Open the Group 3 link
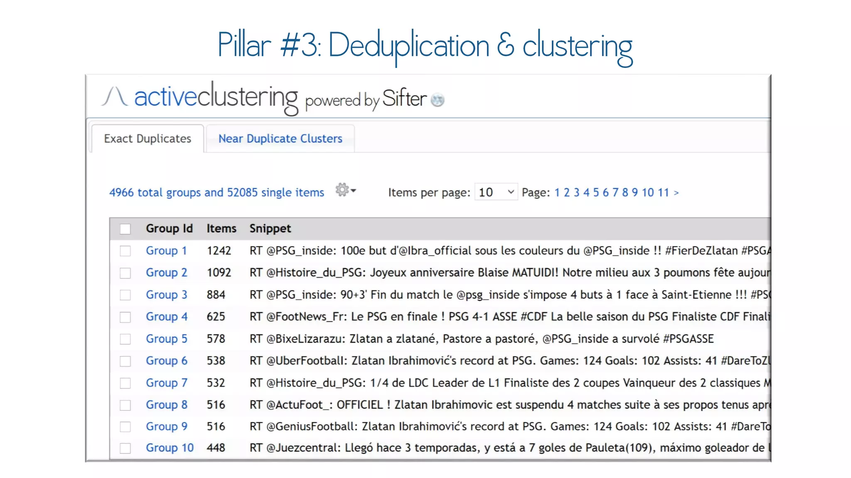 (x=166, y=295)
